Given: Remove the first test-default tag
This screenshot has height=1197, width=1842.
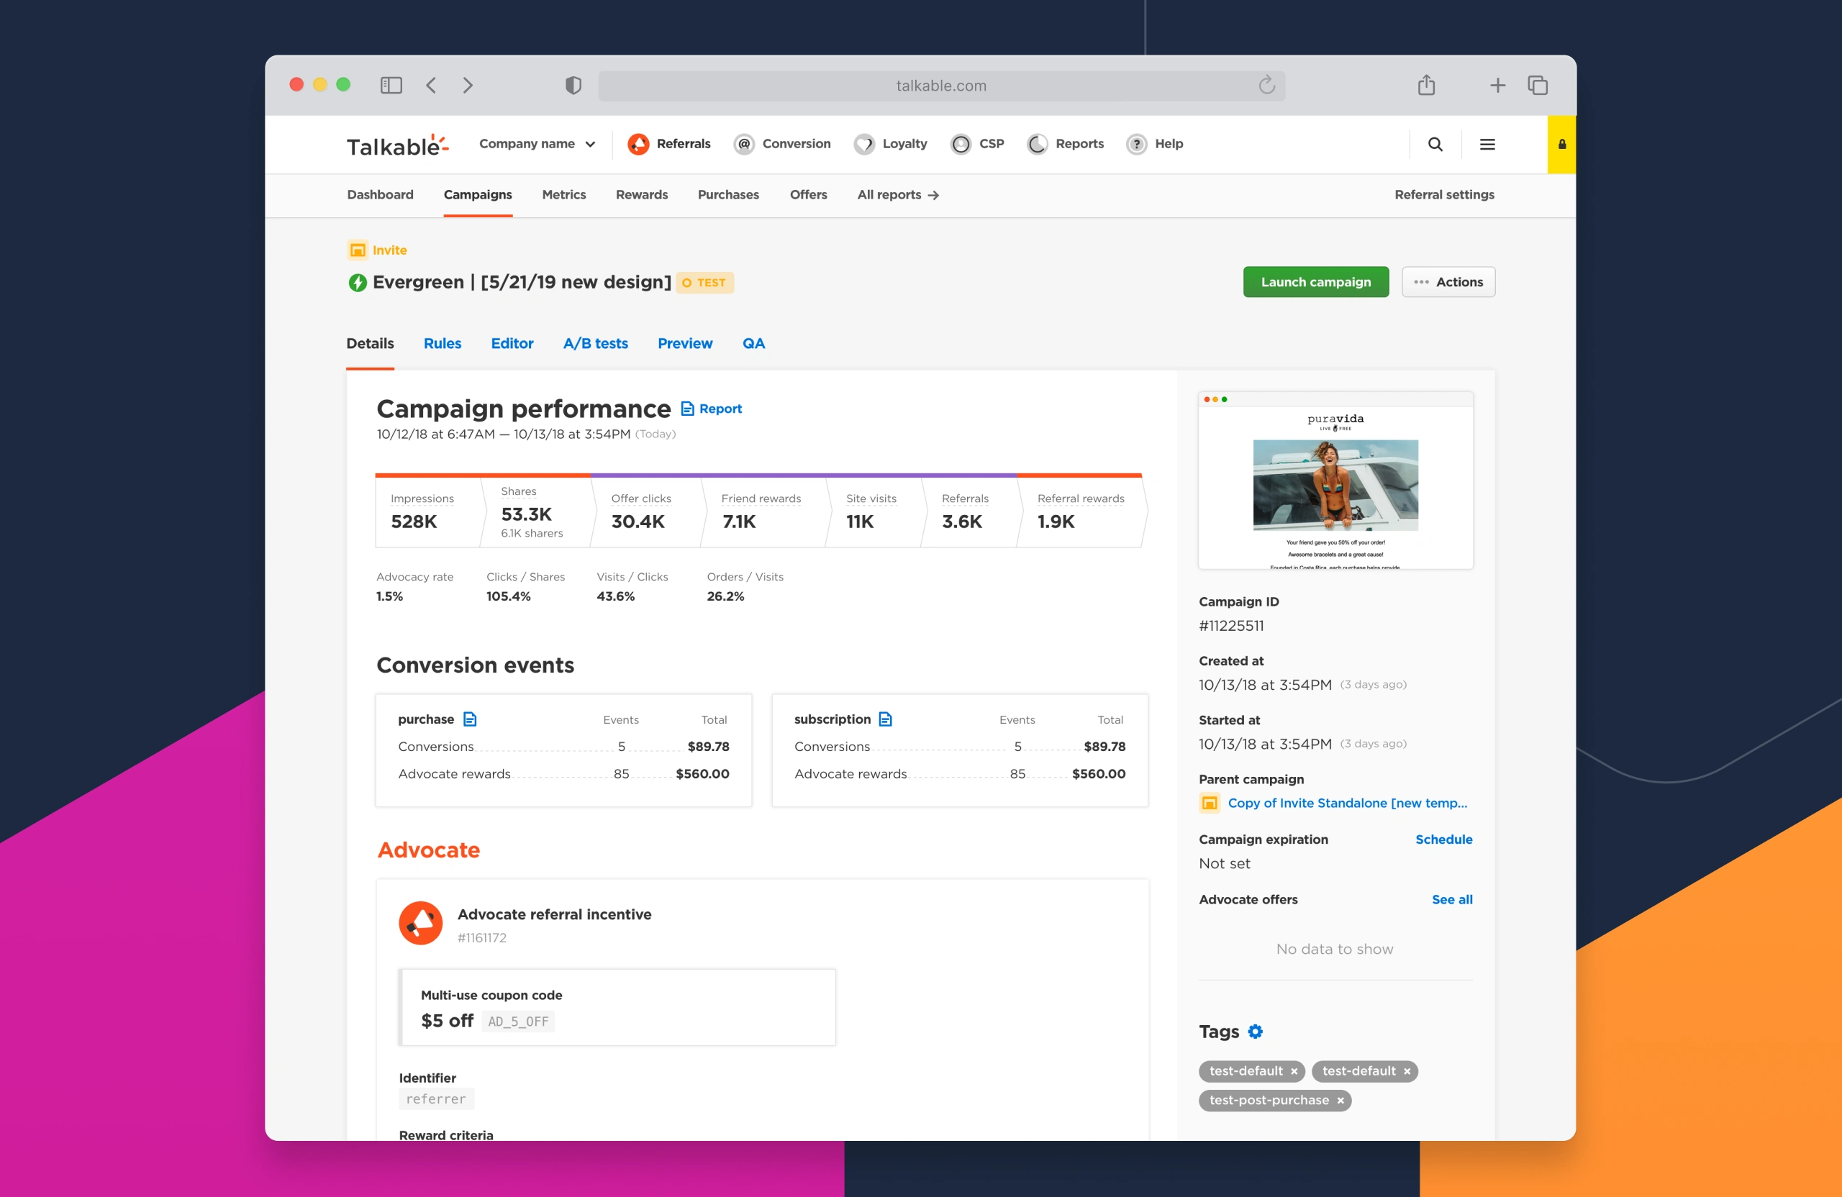Looking at the screenshot, I should [1293, 1071].
